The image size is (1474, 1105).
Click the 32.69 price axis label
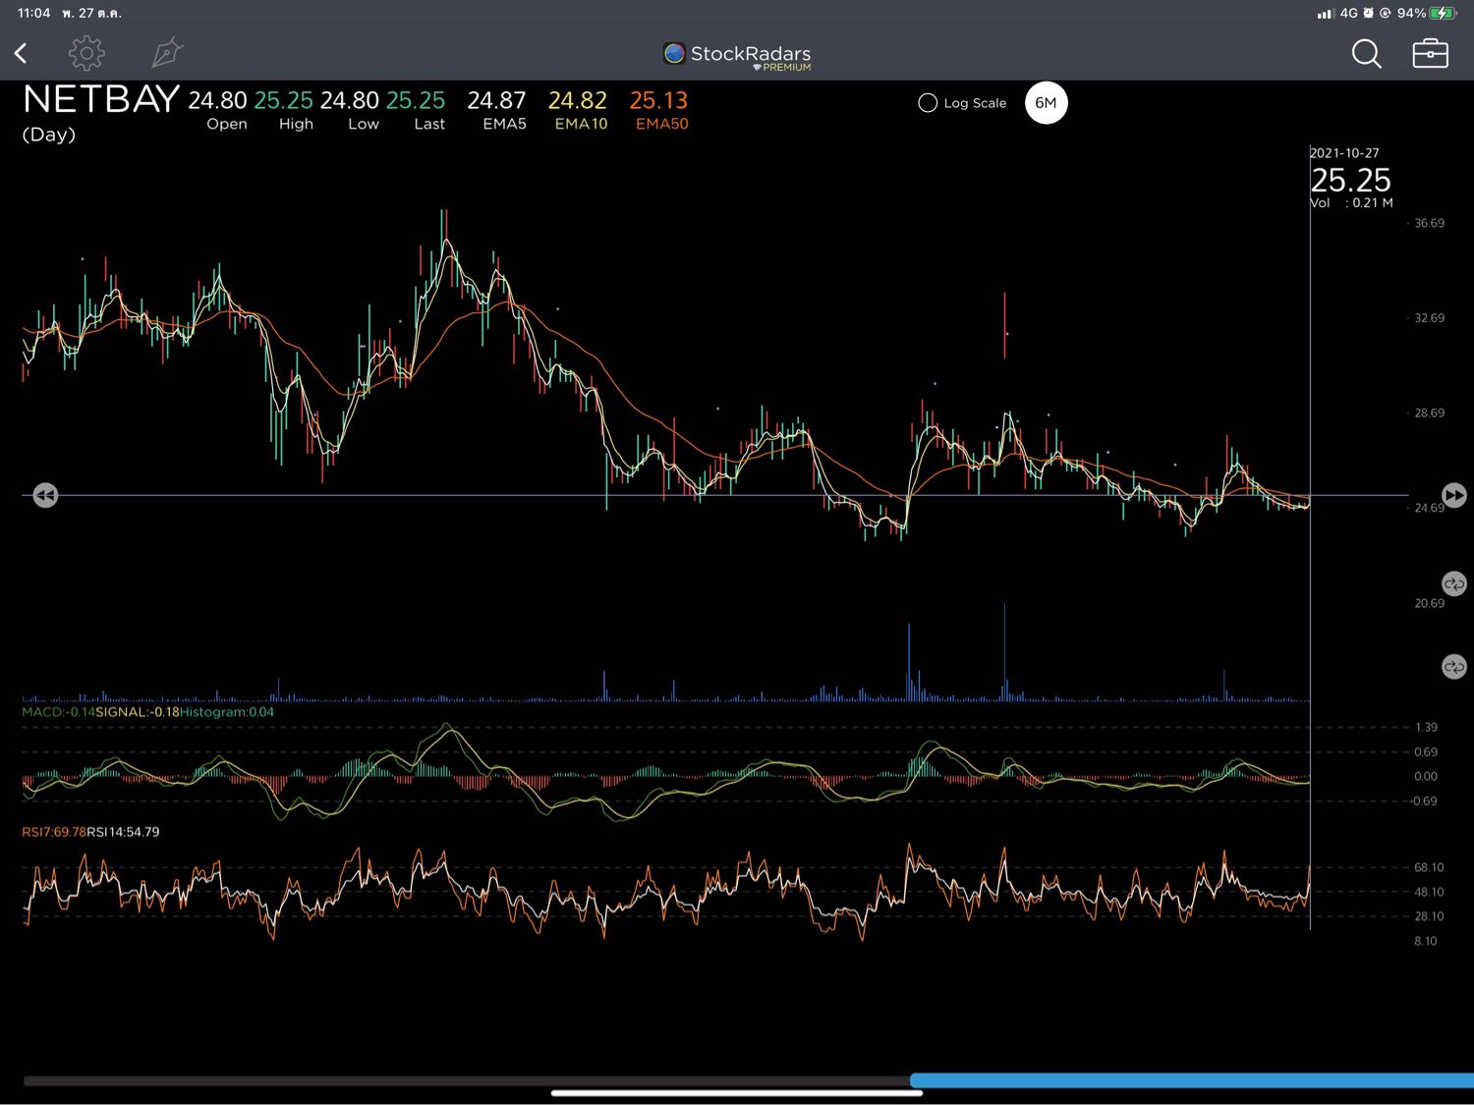1429,318
